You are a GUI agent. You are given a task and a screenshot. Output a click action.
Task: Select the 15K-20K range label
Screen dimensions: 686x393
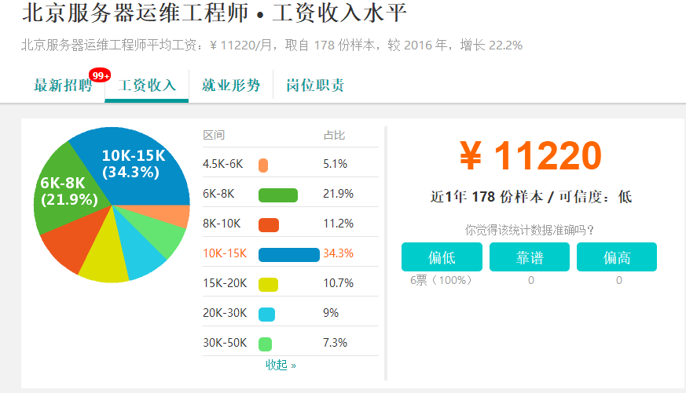[225, 283]
